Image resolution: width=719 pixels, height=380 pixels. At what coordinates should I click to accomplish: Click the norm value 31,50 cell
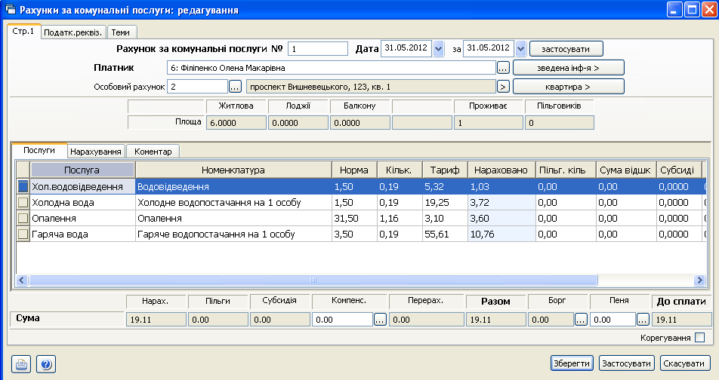tap(354, 219)
